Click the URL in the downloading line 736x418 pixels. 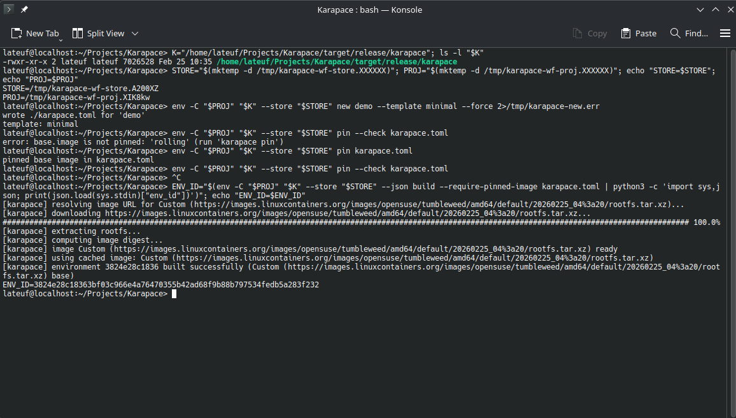coord(341,213)
